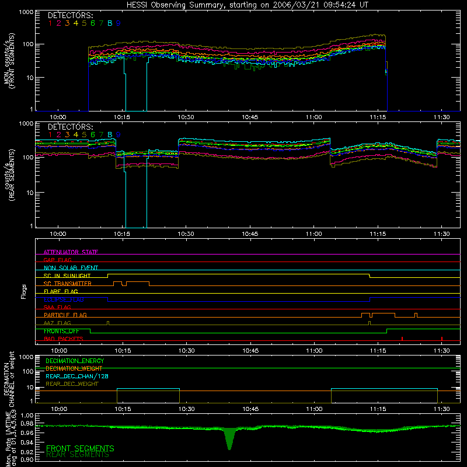Click the 0.98 livetime y-axis value

(27, 423)
